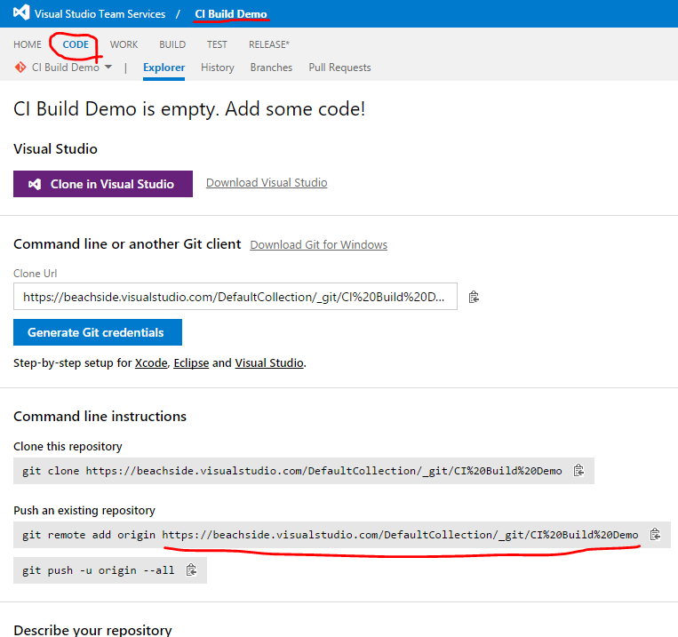Open the HOME hub
Screen dimensions: 678x637
click(x=28, y=44)
